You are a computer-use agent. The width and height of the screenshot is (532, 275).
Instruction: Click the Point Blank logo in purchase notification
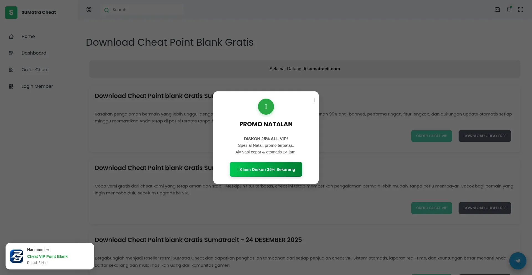click(17, 256)
